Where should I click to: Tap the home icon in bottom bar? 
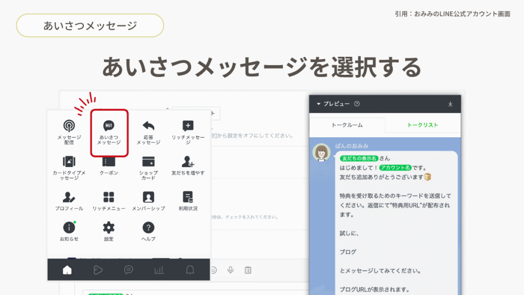point(67,270)
